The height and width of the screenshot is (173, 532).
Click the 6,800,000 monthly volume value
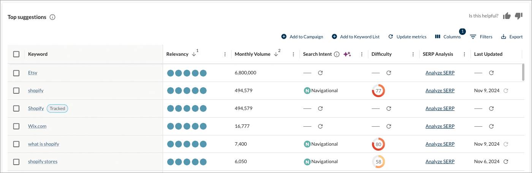(245, 72)
